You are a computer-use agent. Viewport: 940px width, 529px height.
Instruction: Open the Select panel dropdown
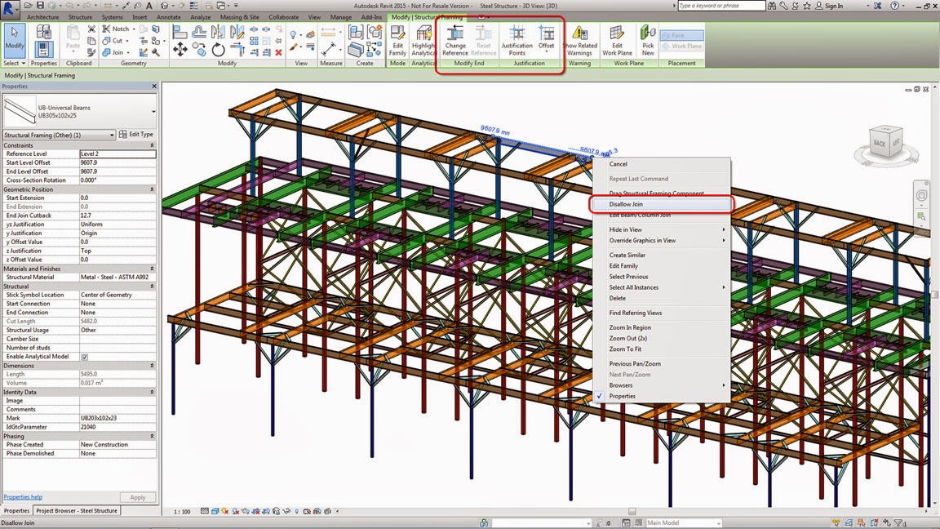[15, 63]
